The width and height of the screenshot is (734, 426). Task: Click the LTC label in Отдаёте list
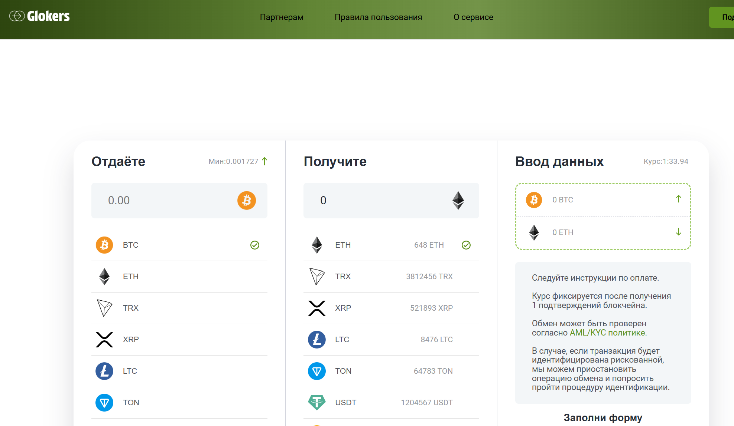(x=130, y=371)
